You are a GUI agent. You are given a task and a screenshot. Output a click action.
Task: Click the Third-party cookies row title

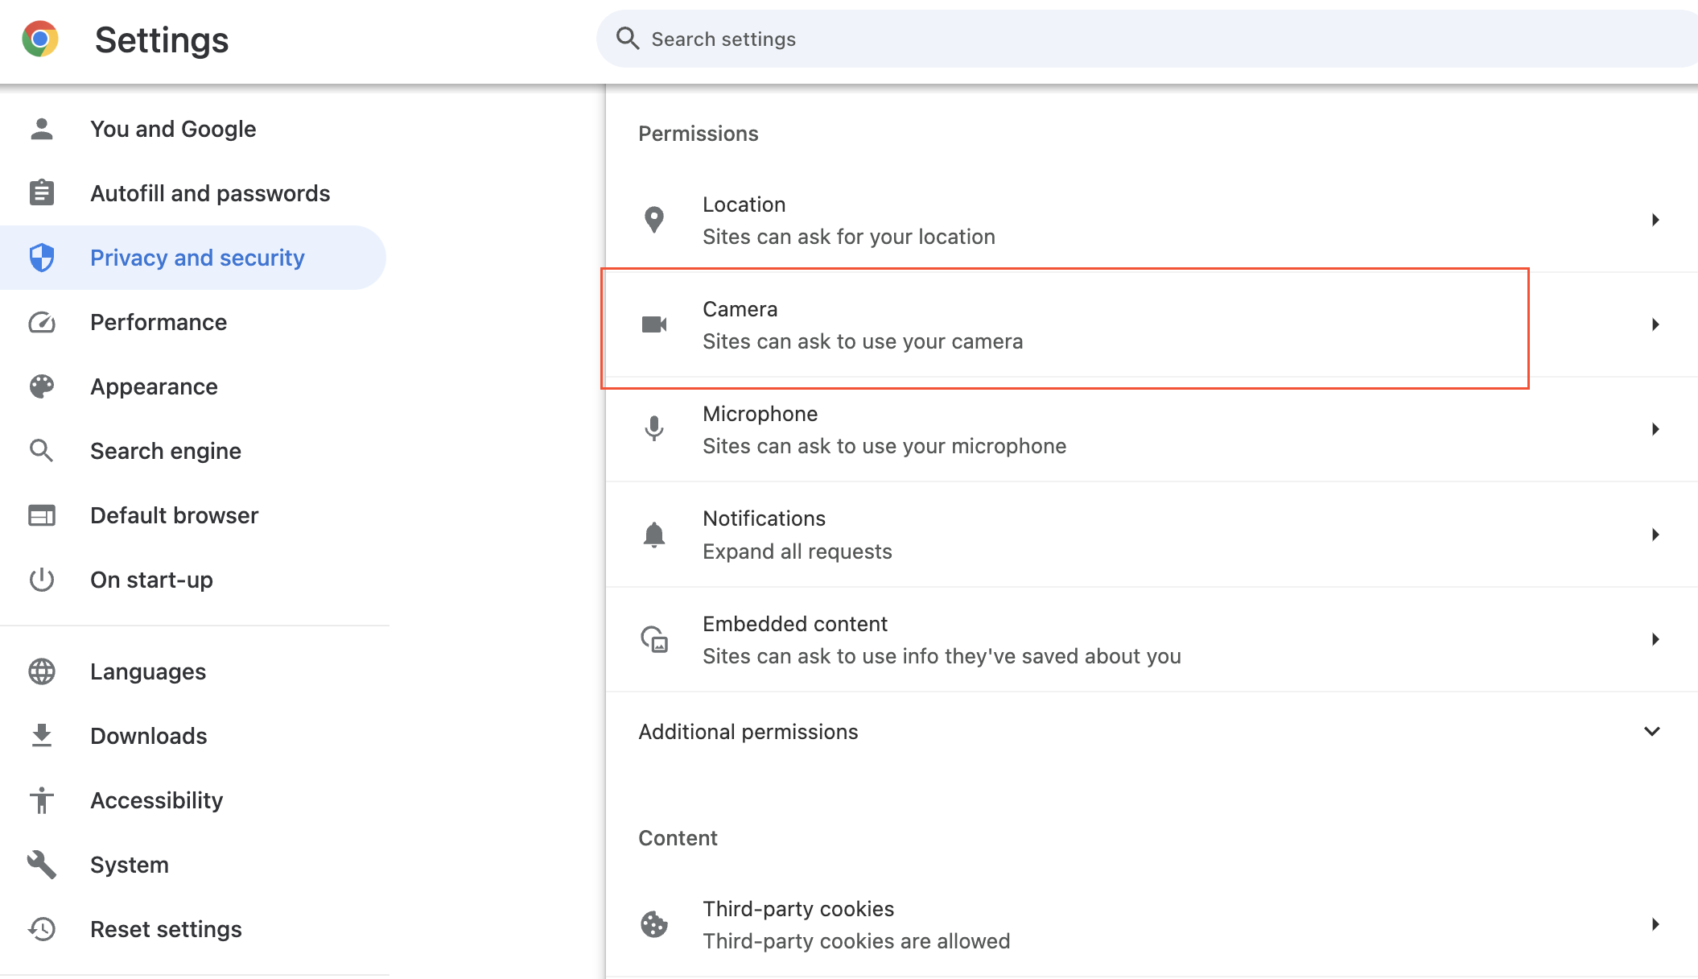[797, 909]
